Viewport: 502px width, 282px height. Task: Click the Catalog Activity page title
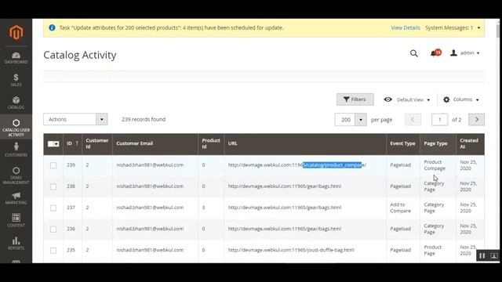point(80,55)
